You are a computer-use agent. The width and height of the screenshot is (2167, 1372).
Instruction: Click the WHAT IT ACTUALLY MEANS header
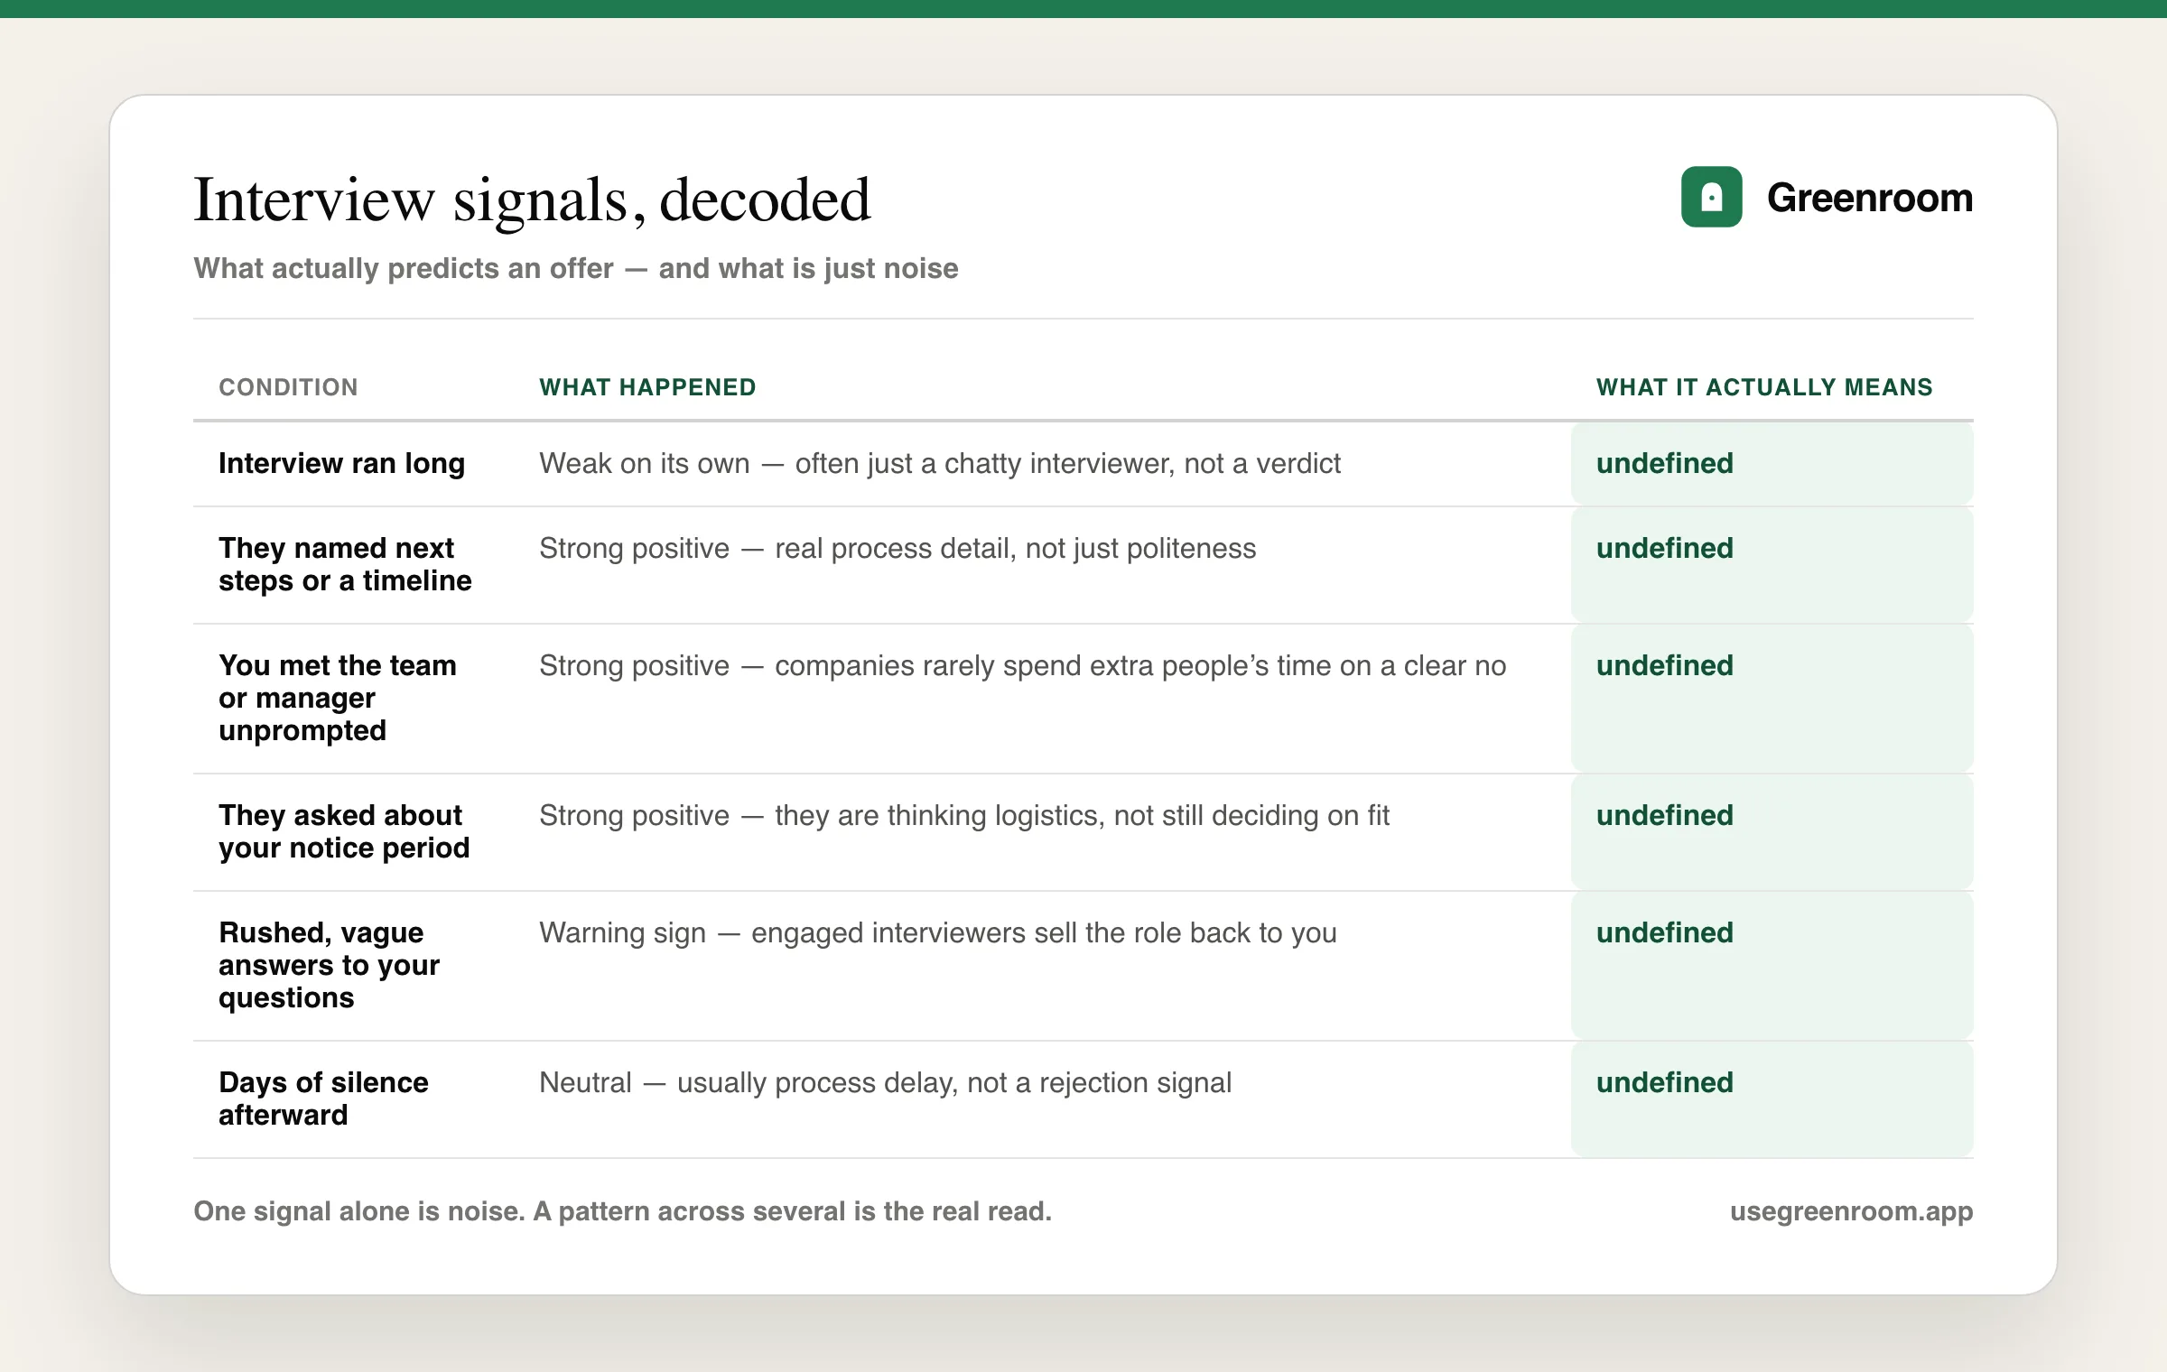(x=1764, y=387)
